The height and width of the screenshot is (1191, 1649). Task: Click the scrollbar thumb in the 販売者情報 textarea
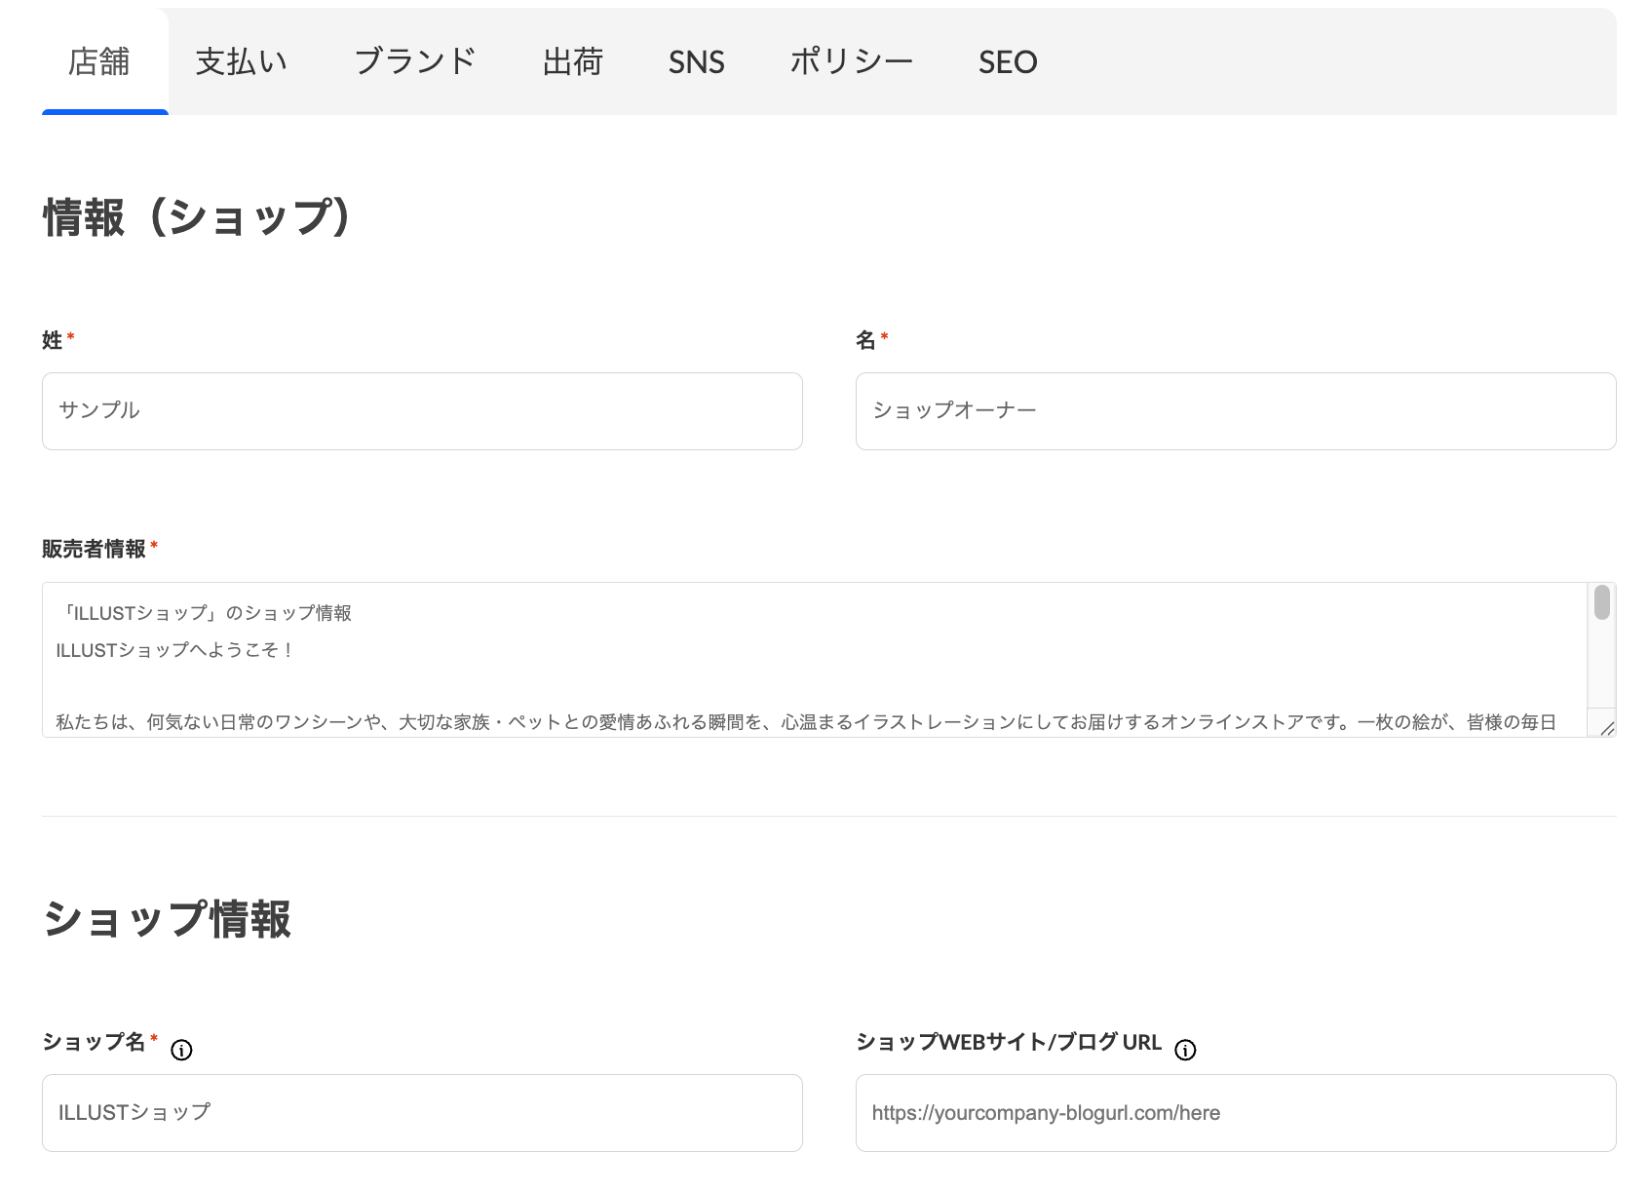(x=1601, y=602)
